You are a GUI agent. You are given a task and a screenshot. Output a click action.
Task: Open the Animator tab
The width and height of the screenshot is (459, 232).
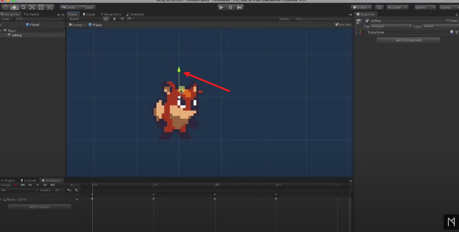coord(136,14)
